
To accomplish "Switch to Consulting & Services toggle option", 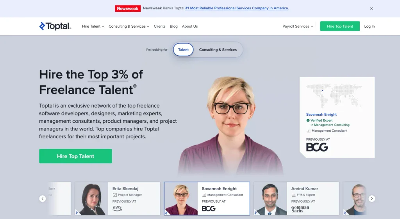I will [x=218, y=49].
